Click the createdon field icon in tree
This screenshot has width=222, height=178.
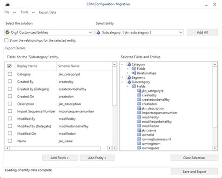pos(139,104)
